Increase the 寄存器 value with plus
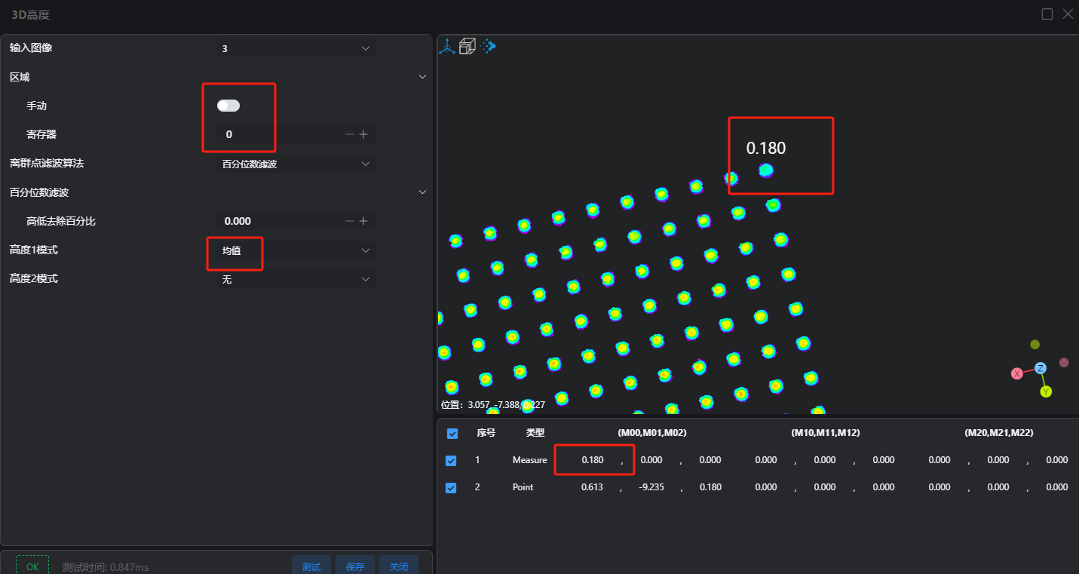 pyautogui.click(x=363, y=134)
